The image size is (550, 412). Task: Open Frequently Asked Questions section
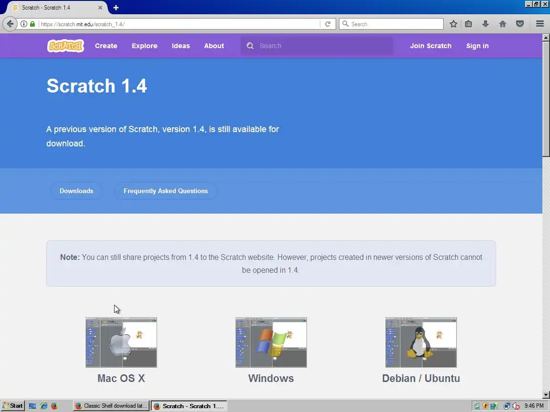pyautogui.click(x=166, y=191)
